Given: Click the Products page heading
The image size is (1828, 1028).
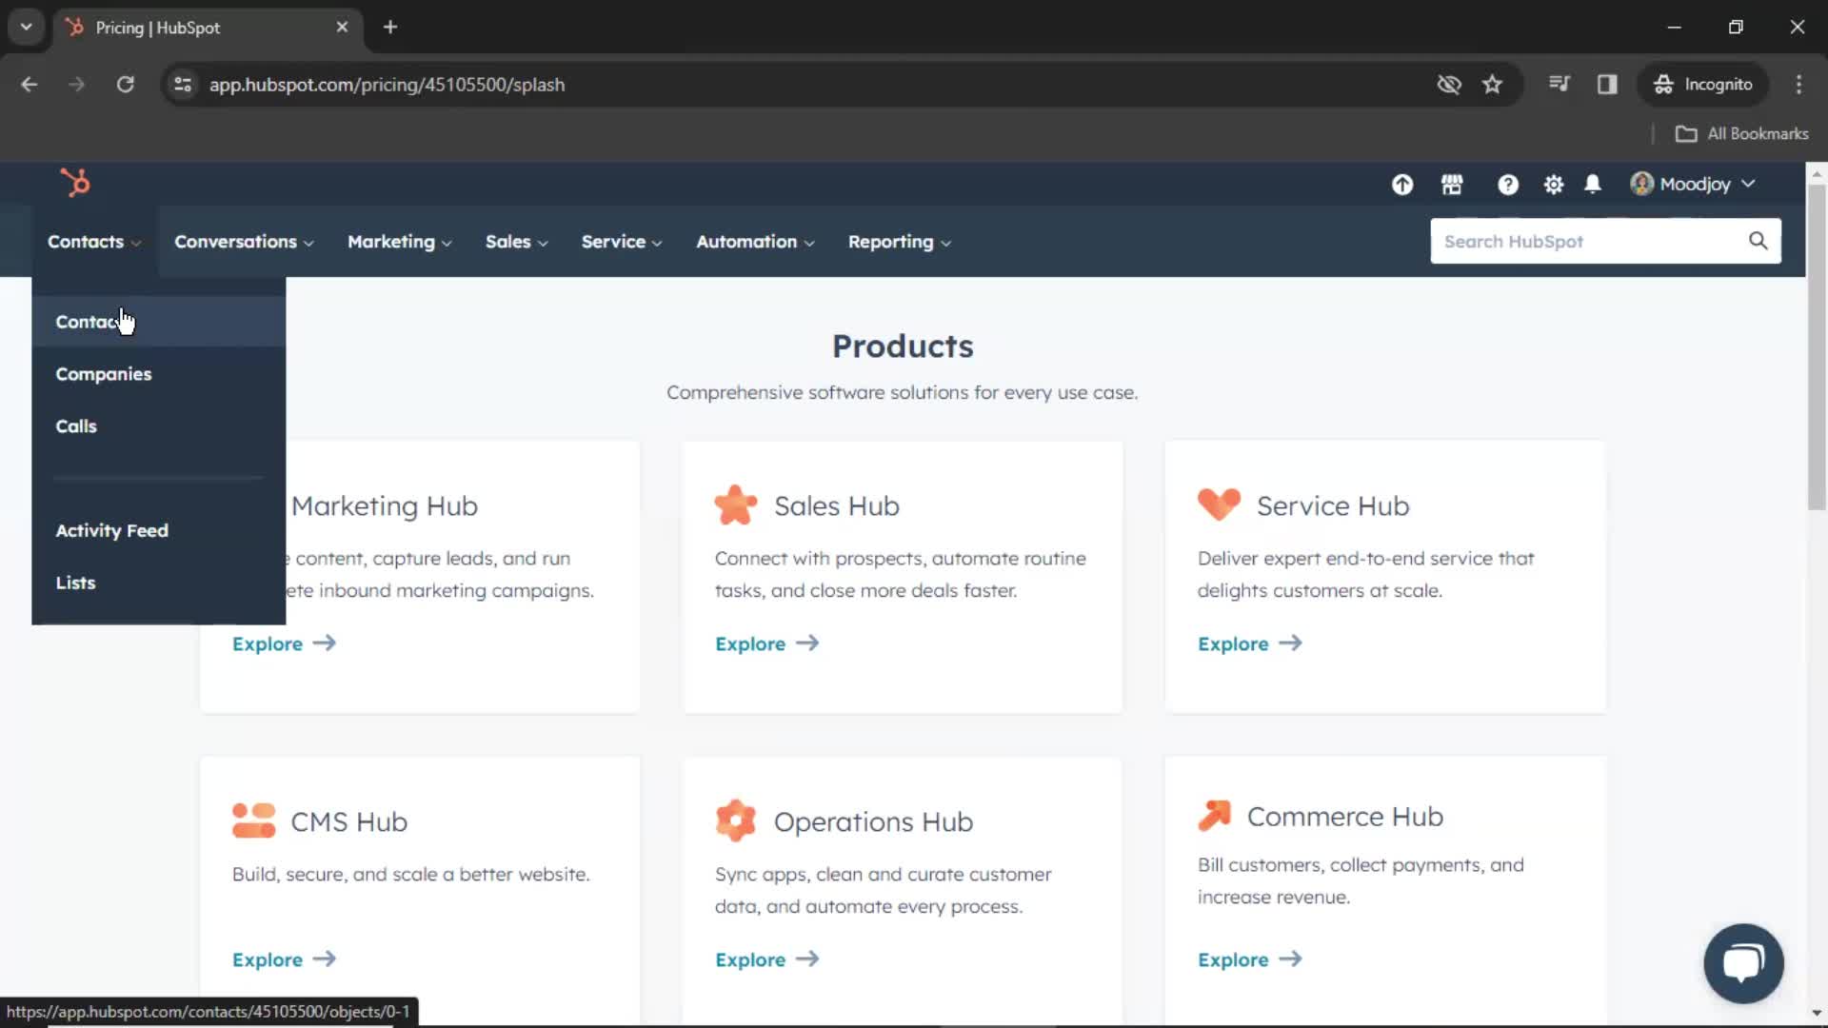Looking at the screenshot, I should [903, 346].
